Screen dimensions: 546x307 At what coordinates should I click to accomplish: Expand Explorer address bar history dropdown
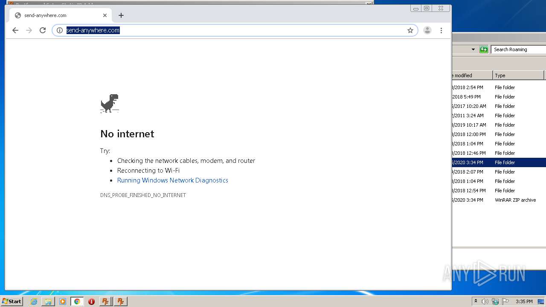473,49
